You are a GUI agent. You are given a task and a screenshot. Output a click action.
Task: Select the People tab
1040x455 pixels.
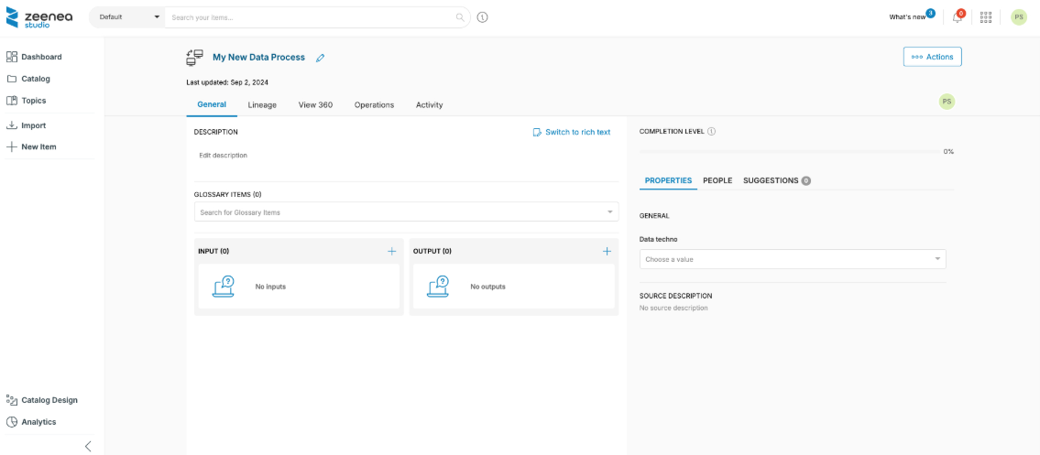tap(717, 180)
